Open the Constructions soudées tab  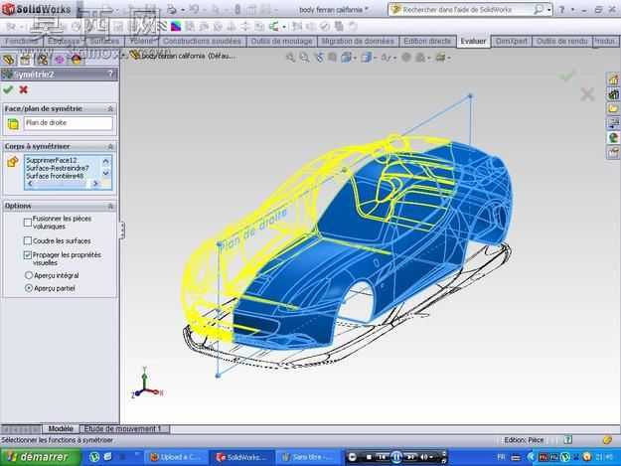click(202, 41)
